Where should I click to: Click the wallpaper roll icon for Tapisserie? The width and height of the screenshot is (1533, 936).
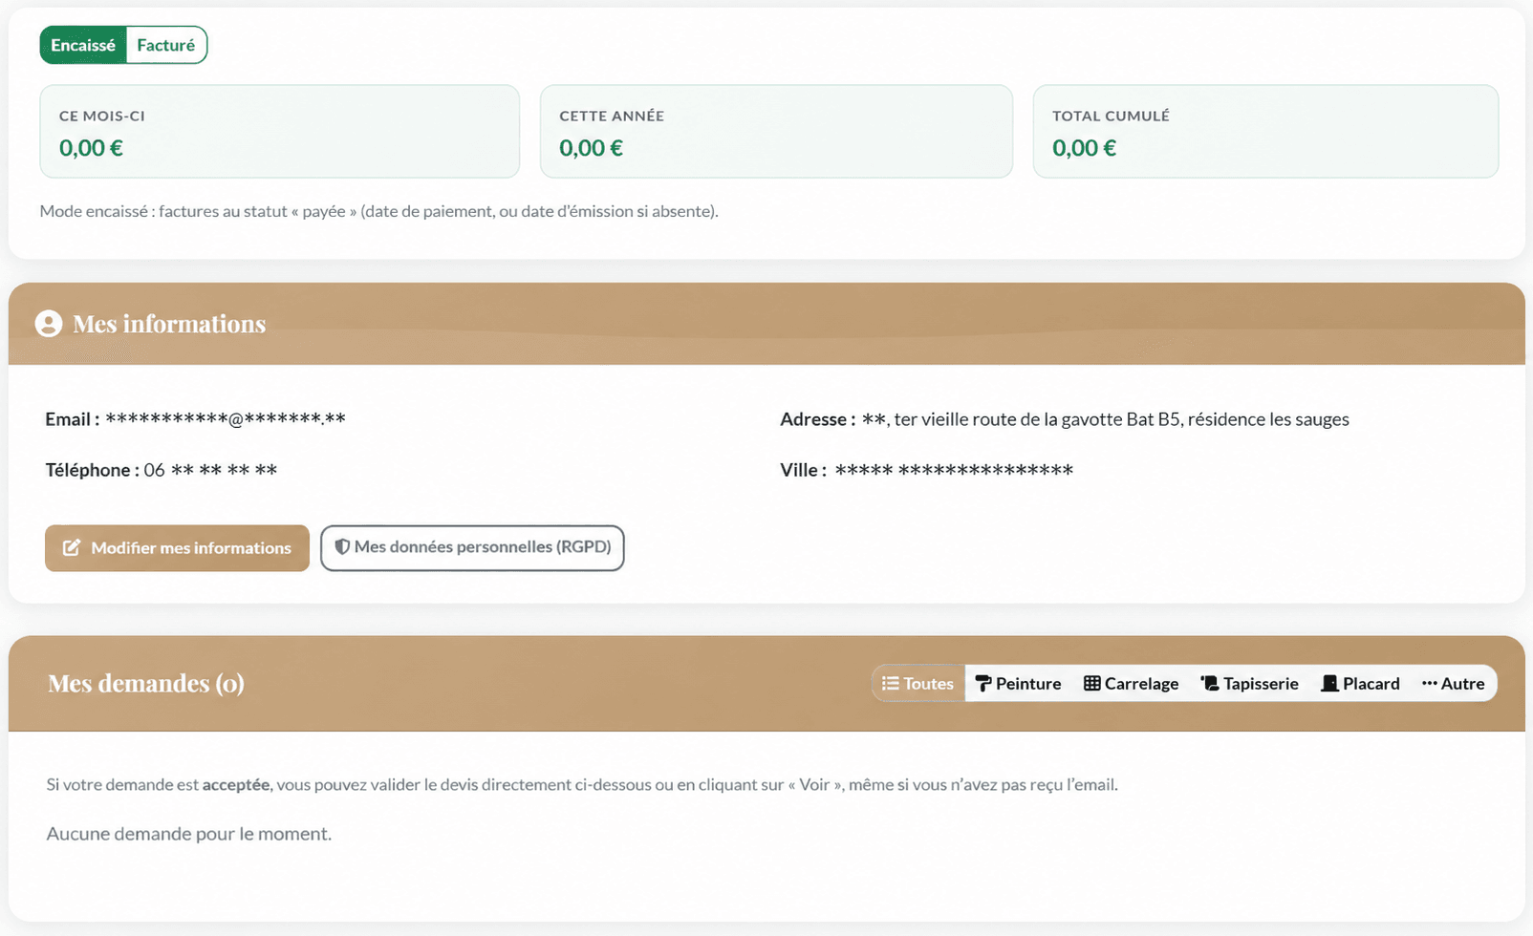1210,684
